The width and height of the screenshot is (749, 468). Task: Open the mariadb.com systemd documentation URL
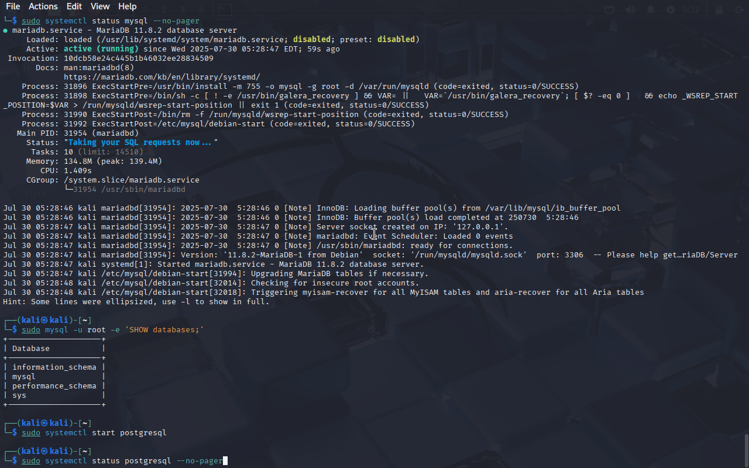click(x=162, y=77)
